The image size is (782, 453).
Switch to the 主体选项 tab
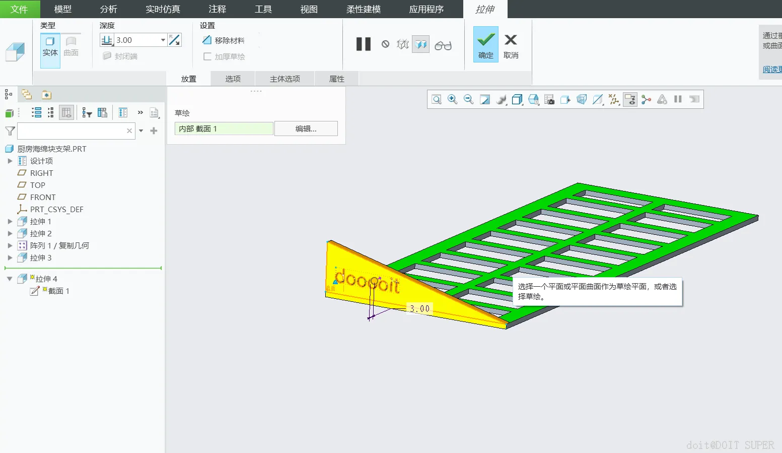[x=285, y=79]
